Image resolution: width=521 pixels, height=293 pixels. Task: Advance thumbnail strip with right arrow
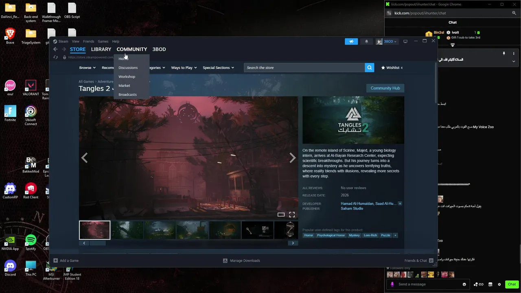pos(293,243)
